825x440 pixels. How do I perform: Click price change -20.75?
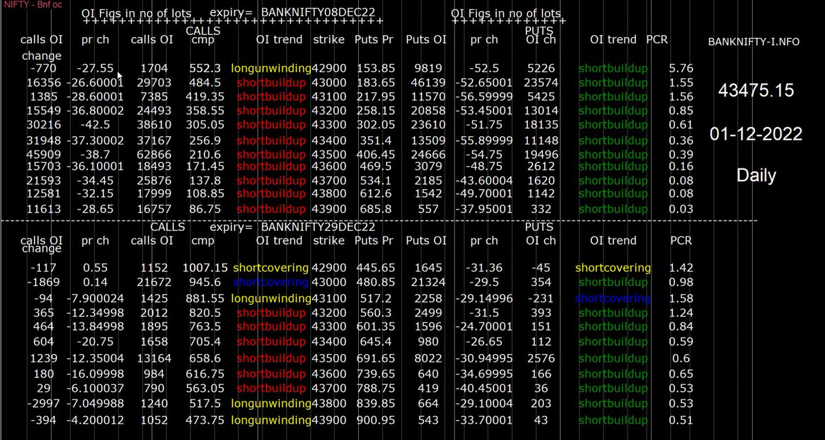(95, 343)
